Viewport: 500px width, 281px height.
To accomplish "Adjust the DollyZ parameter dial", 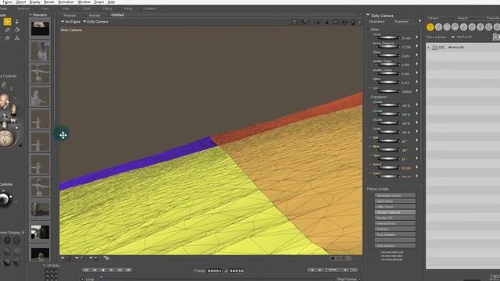I will [x=387, y=167].
